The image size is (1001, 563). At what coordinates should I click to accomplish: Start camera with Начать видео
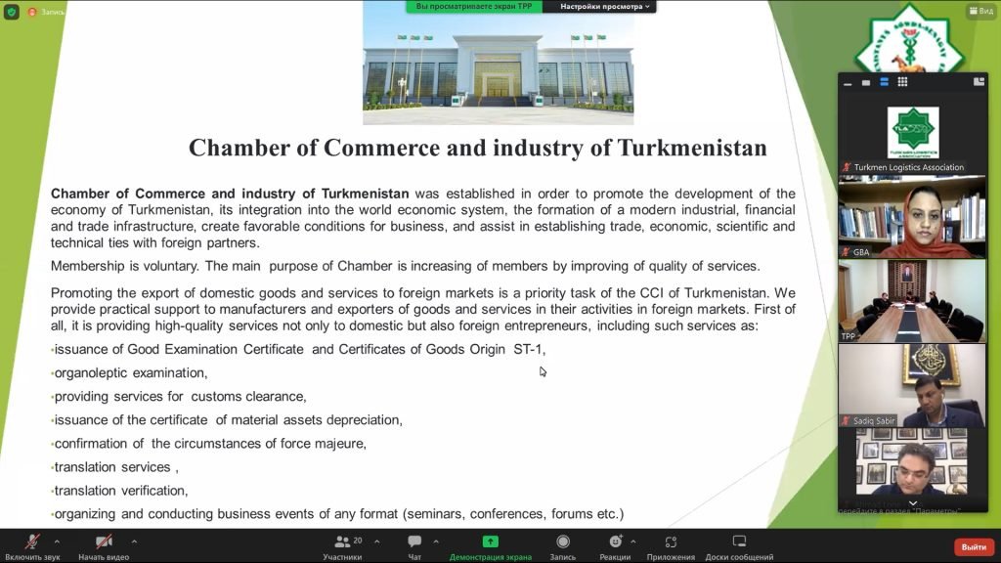coord(104,547)
